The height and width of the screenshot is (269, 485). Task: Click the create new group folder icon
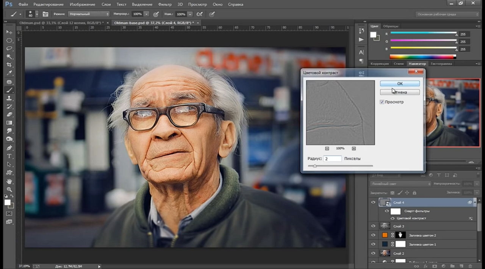(452, 266)
